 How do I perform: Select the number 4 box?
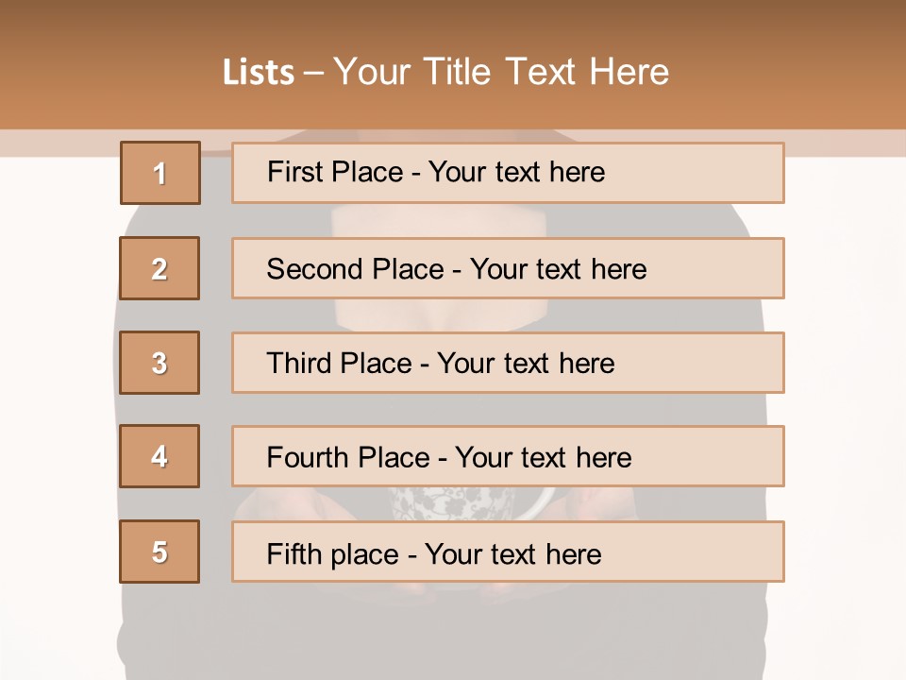[x=159, y=456]
